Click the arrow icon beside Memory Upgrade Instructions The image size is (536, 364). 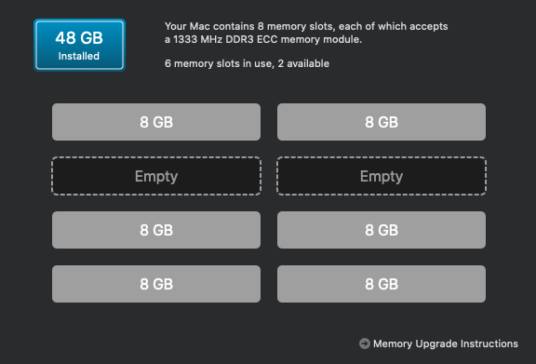coord(365,344)
